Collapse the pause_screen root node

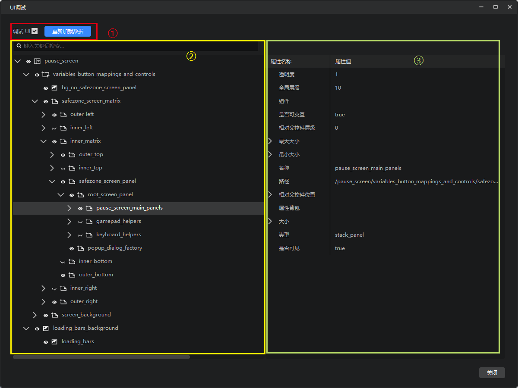tap(17, 61)
